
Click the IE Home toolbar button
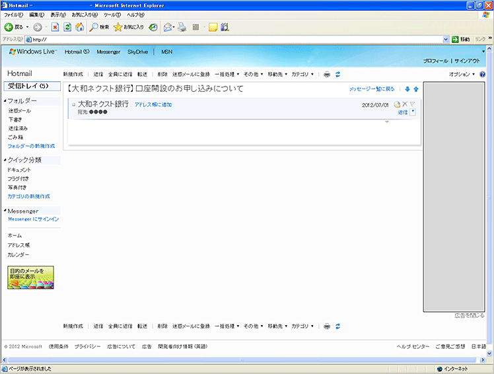click(x=79, y=27)
